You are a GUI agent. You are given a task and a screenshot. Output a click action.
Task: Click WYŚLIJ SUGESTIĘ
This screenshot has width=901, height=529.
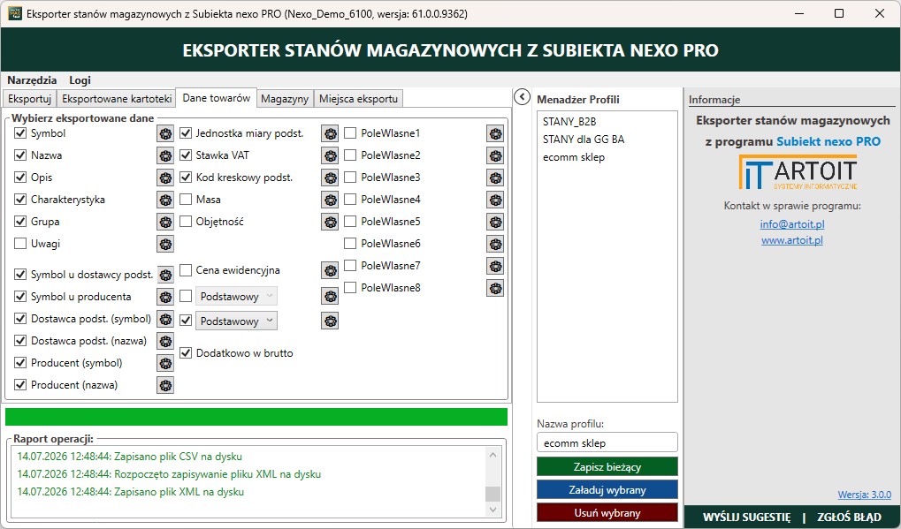(746, 517)
